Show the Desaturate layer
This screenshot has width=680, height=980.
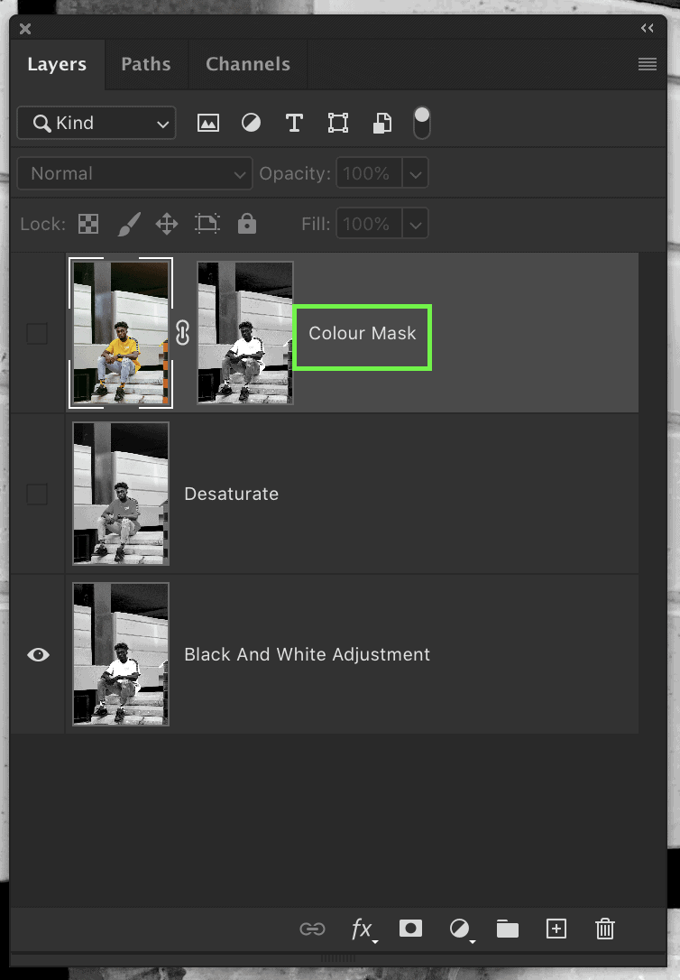[x=38, y=494]
